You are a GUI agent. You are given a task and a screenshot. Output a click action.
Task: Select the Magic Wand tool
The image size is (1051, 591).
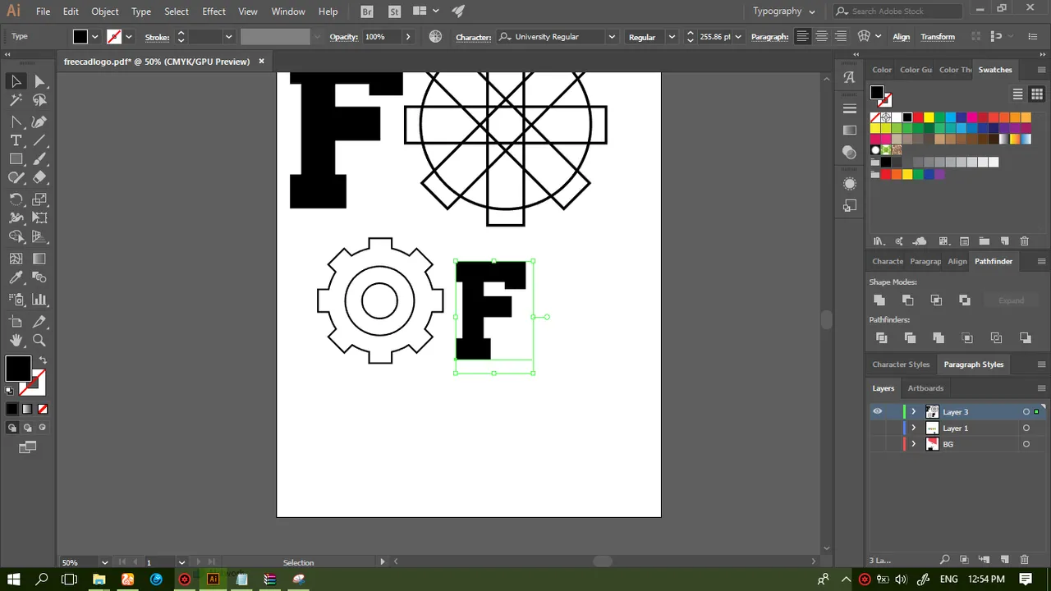(16, 100)
